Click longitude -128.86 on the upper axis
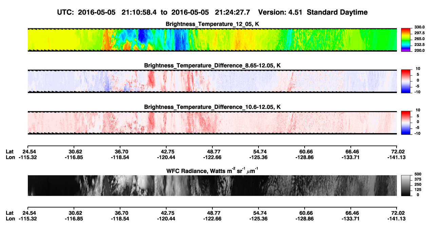The image size is (441, 226). coord(305,157)
